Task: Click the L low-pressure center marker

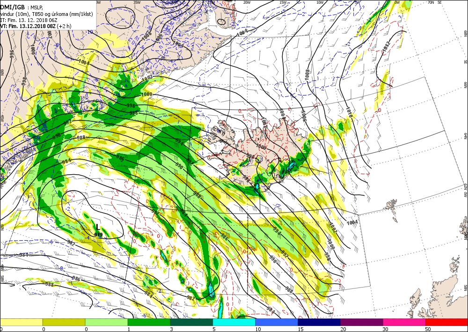Action: (x=98, y=227)
